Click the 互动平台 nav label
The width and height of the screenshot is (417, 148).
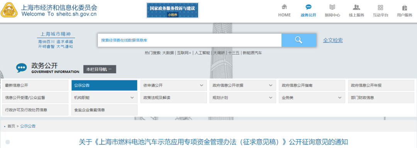coord(380,15)
